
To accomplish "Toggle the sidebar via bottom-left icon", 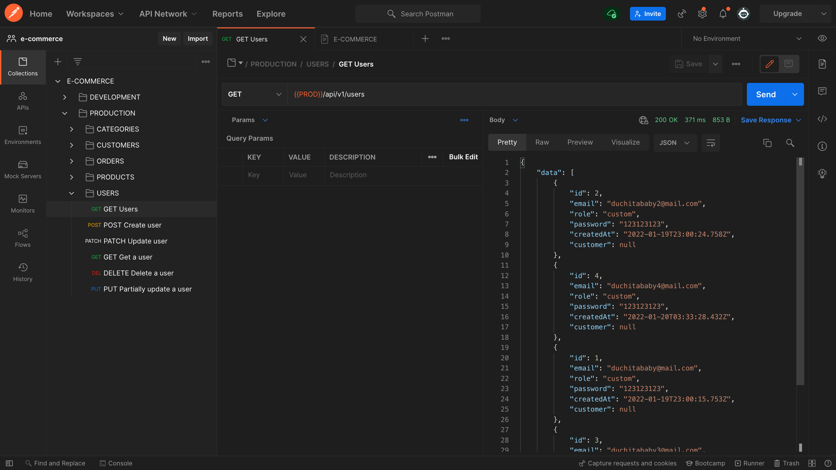I will coord(9,463).
